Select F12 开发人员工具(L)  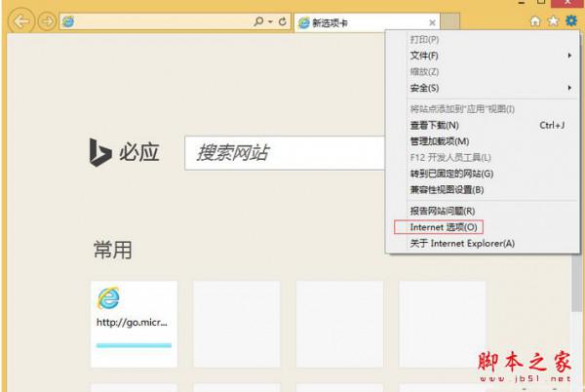pos(483,157)
